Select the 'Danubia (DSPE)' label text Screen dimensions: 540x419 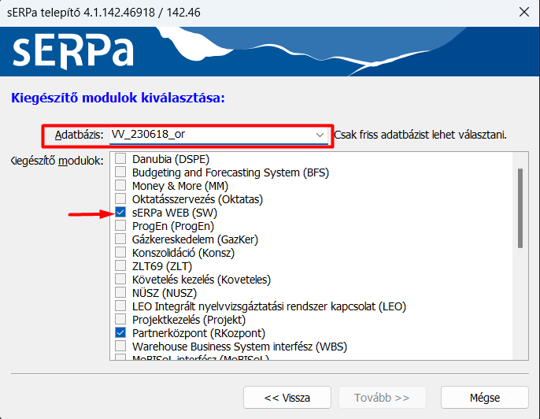click(171, 159)
